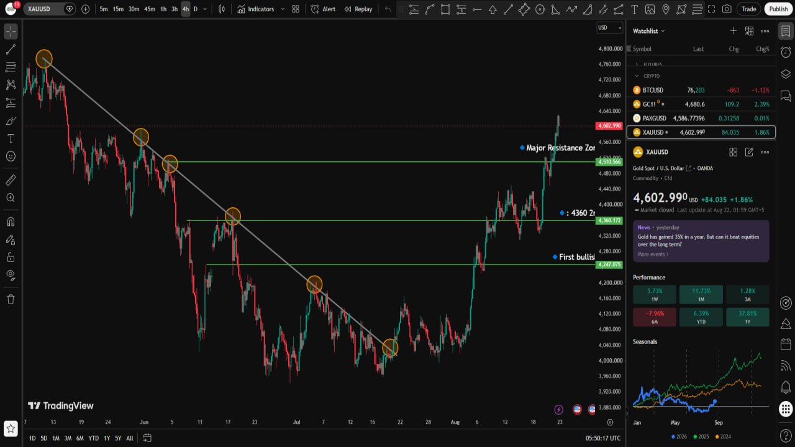Open the forecasting and measurement tools
The image size is (795, 447).
pyautogui.click(x=11, y=102)
